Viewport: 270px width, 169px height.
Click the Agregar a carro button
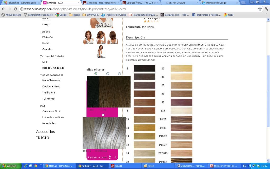click(97, 157)
